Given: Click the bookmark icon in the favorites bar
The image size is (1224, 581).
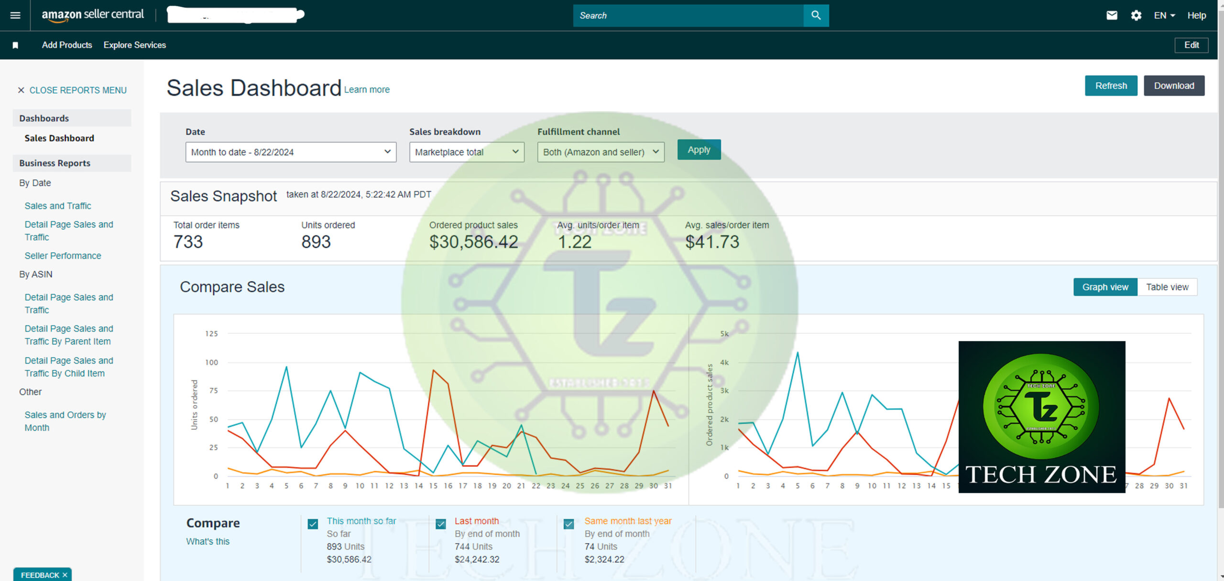Looking at the screenshot, I should [x=15, y=45].
